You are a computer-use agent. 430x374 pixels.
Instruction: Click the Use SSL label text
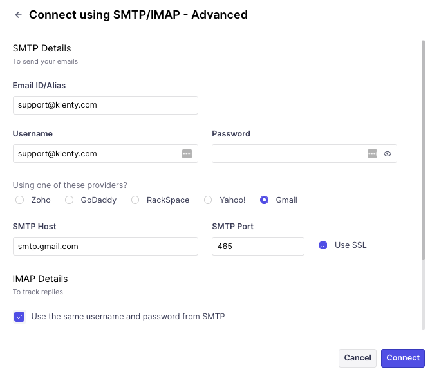coord(350,245)
